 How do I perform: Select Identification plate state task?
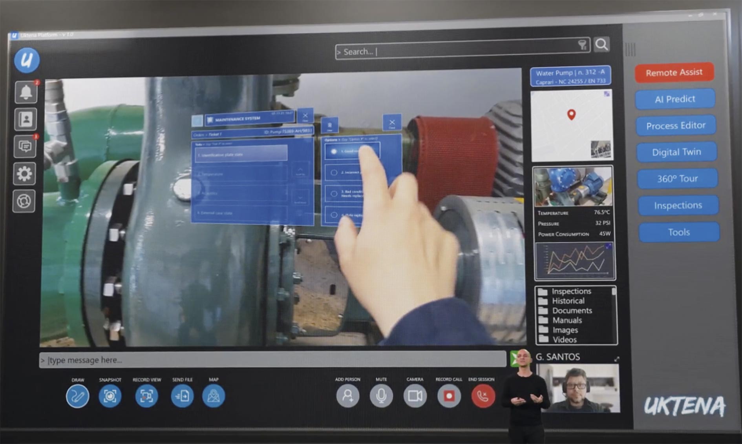click(x=241, y=154)
